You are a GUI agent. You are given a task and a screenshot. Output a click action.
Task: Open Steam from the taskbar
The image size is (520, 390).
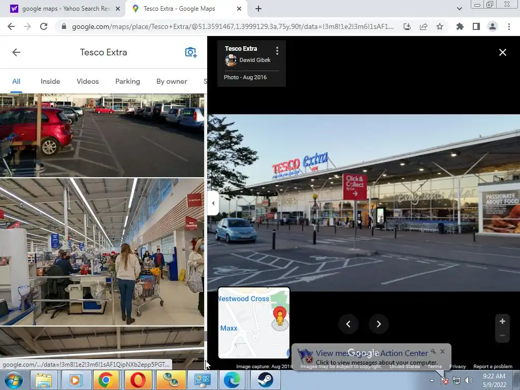coord(265,380)
